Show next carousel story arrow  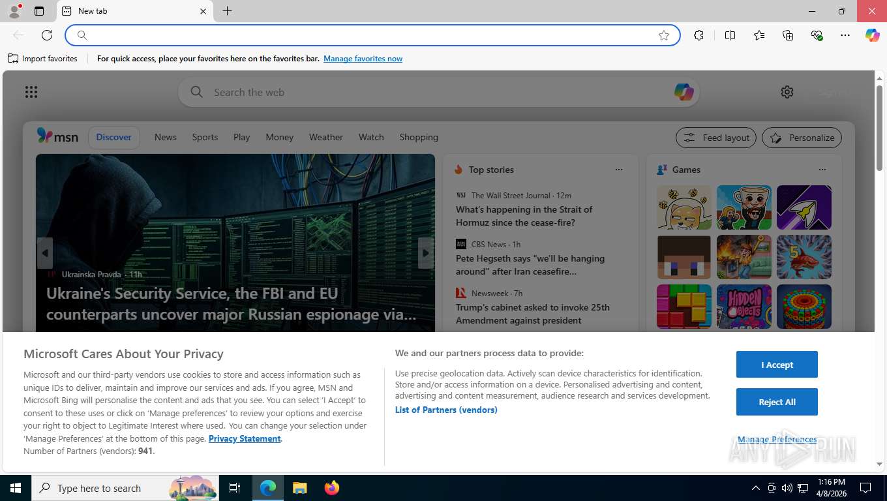click(x=426, y=253)
